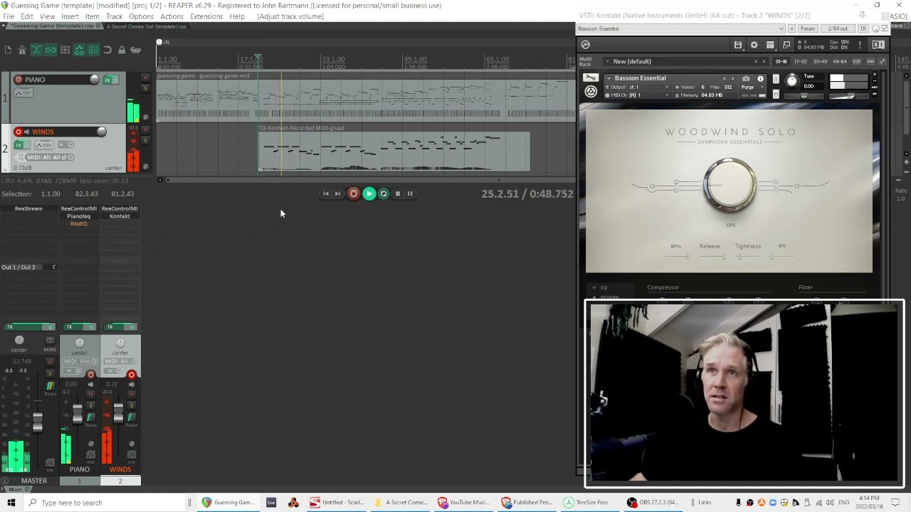
Task: Click the Param button
Action: 808,28
